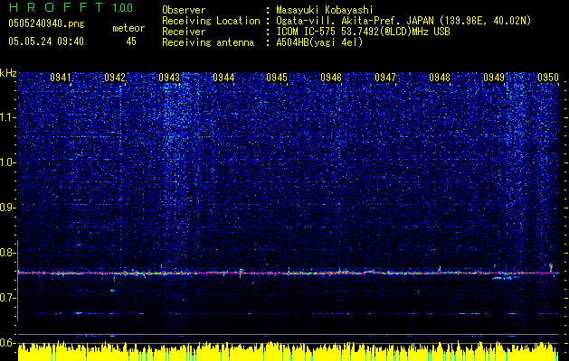Click the HROFFT 1.0.0 title text

[x=71, y=7]
